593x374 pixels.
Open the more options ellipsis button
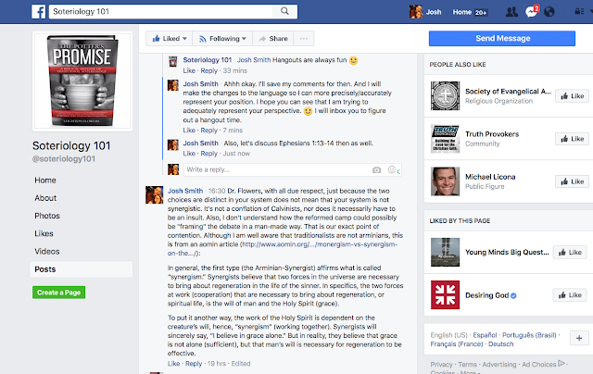(x=304, y=39)
